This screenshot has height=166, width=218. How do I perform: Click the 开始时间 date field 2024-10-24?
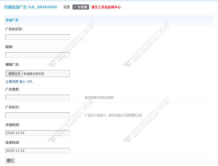click(x=38, y=133)
